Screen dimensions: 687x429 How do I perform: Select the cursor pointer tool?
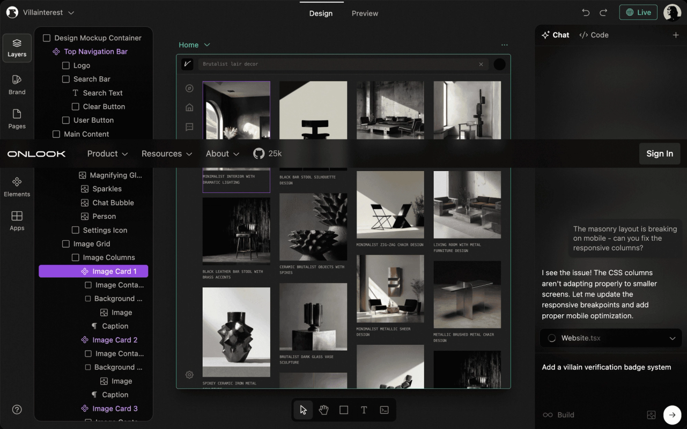point(304,410)
